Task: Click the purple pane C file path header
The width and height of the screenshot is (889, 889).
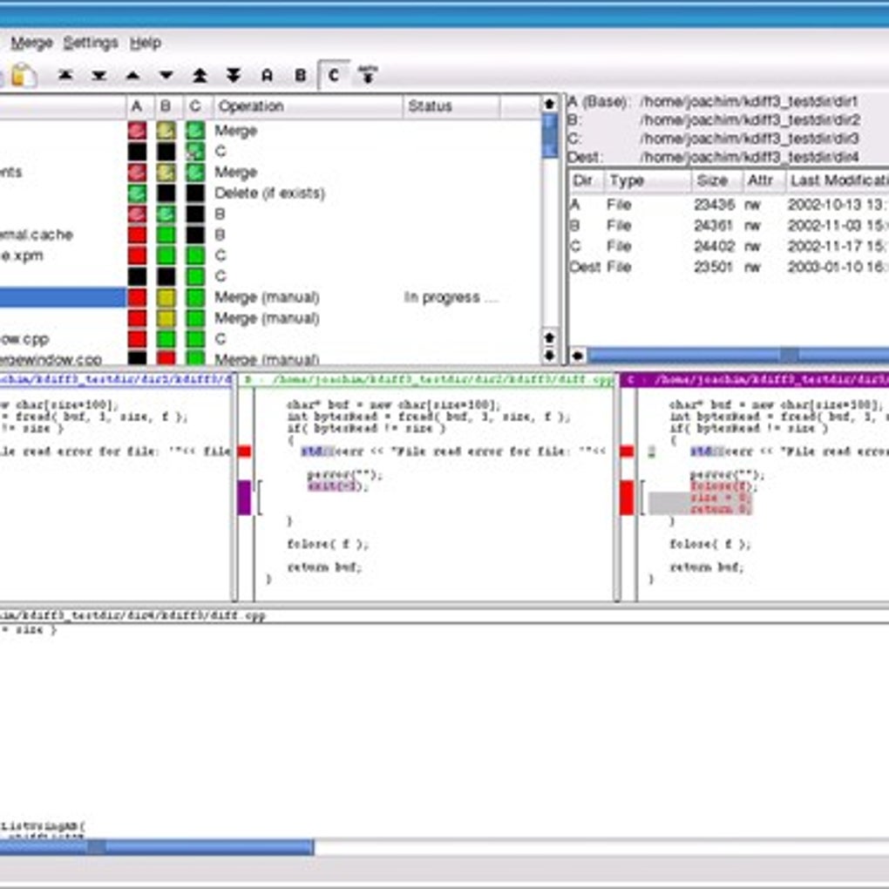Action: [755, 380]
